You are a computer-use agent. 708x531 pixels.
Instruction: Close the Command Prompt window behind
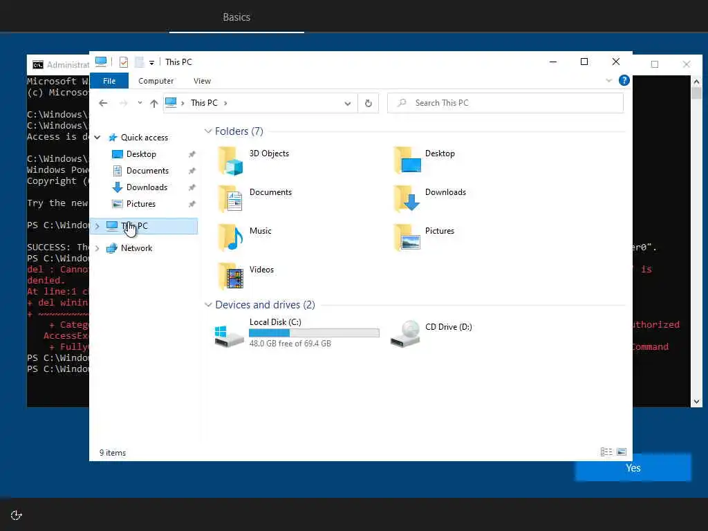tap(687, 64)
